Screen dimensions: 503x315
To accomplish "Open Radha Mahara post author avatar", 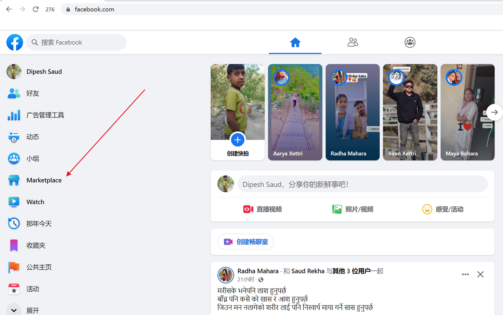I will point(226,275).
